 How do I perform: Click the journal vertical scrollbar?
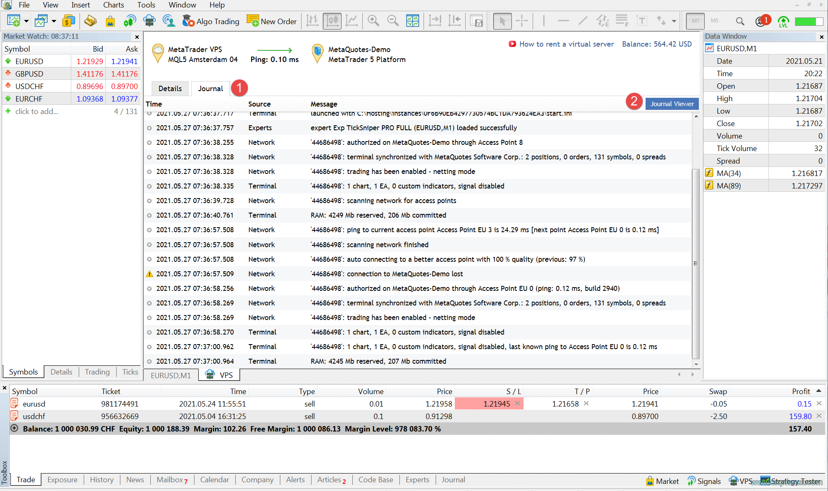(x=696, y=263)
